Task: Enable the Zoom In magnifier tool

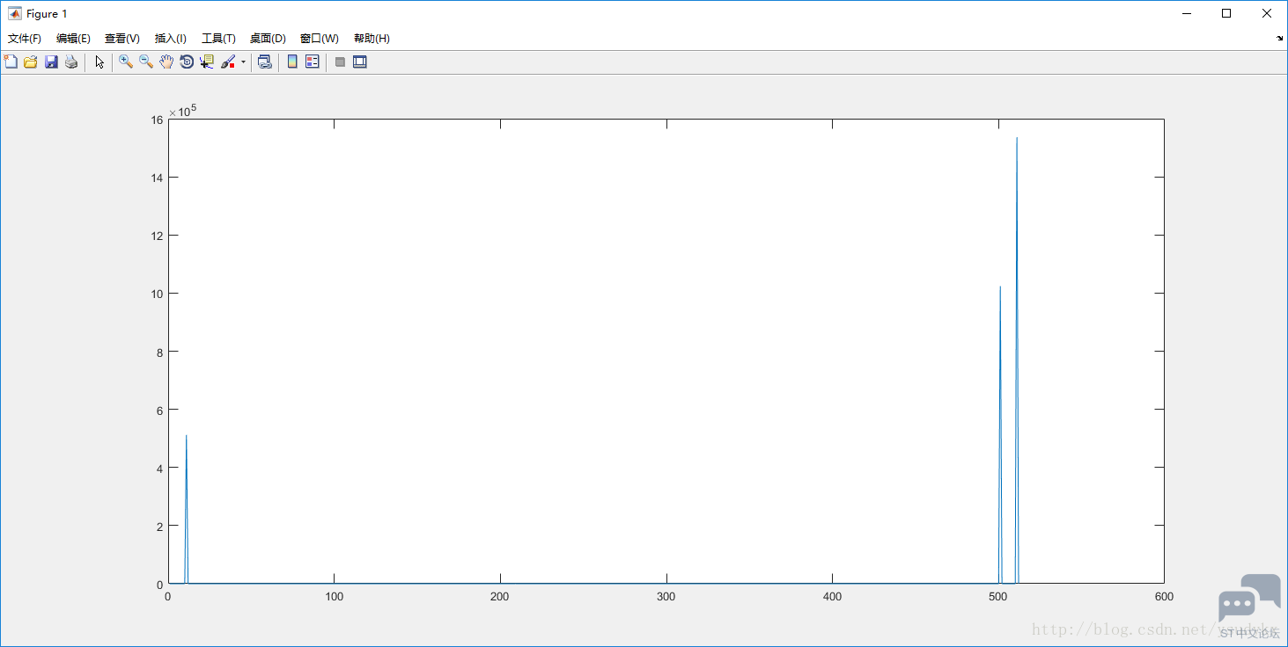Action: [x=126, y=62]
